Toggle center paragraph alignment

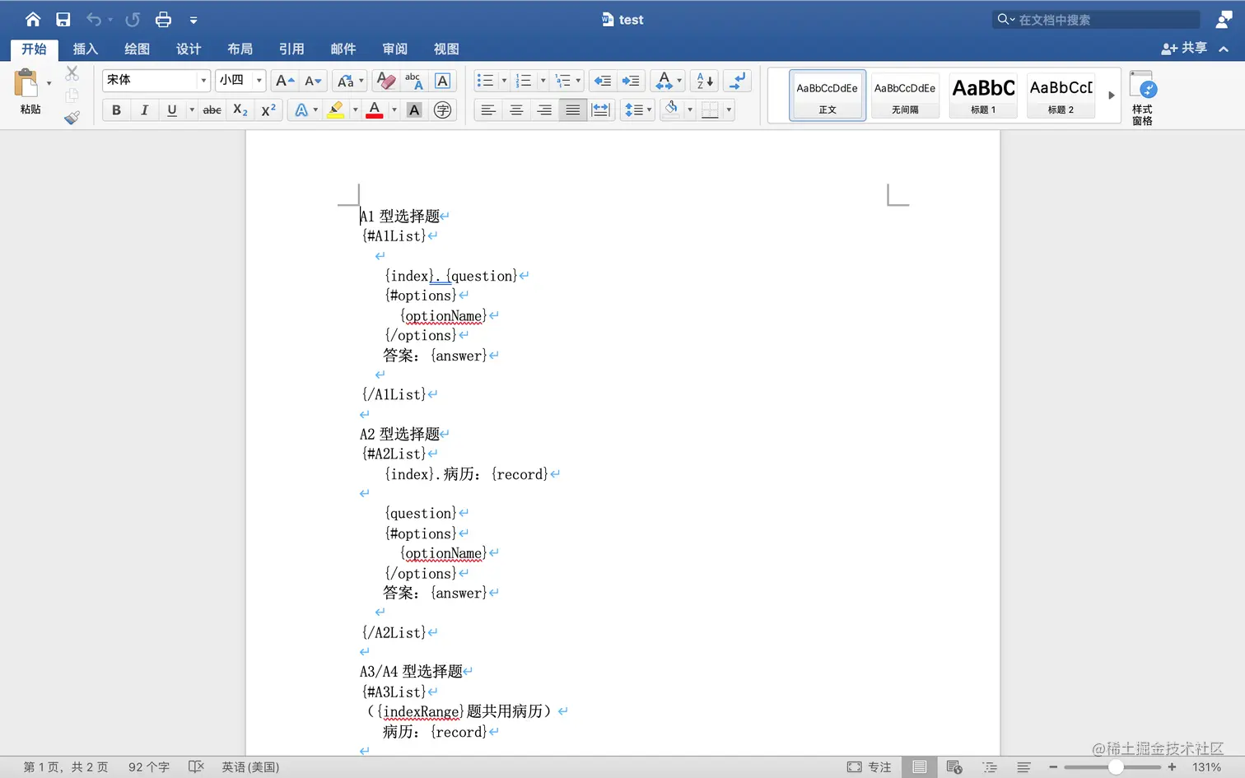click(x=515, y=109)
